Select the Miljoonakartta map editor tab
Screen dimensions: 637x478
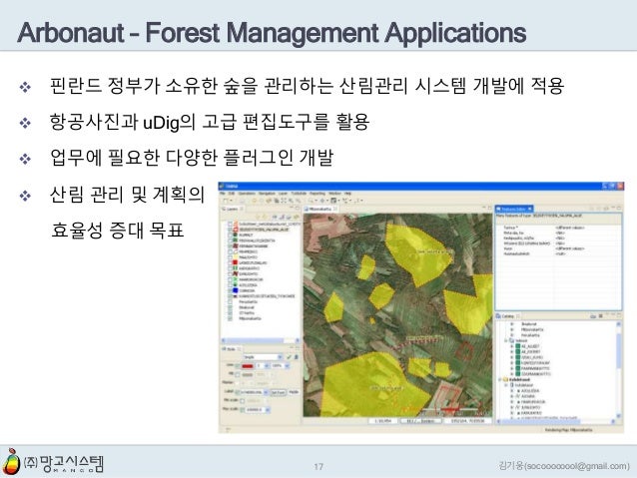point(319,210)
